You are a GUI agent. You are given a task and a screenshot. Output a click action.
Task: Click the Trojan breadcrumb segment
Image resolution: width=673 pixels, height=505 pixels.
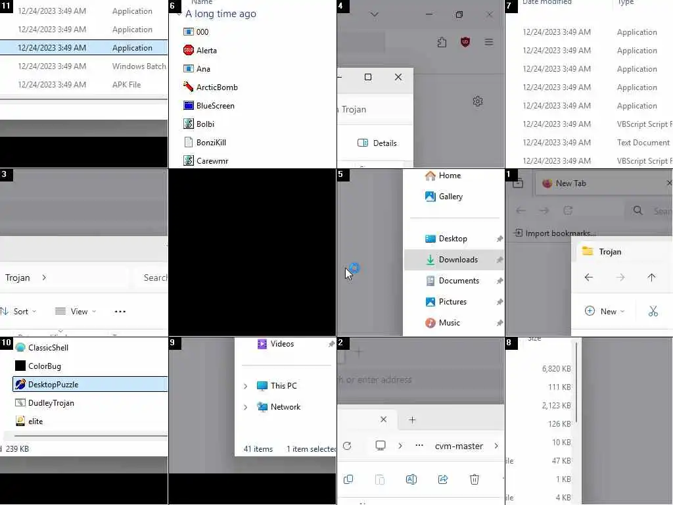pyautogui.click(x=18, y=278)
